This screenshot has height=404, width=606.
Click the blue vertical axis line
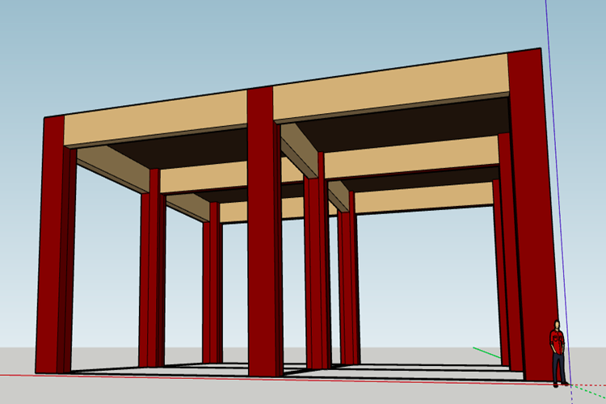(x=557, y=193)
